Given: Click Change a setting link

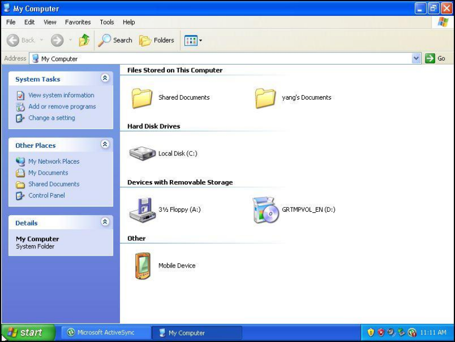Looking at the screenshot, I should tap(51, 118).
